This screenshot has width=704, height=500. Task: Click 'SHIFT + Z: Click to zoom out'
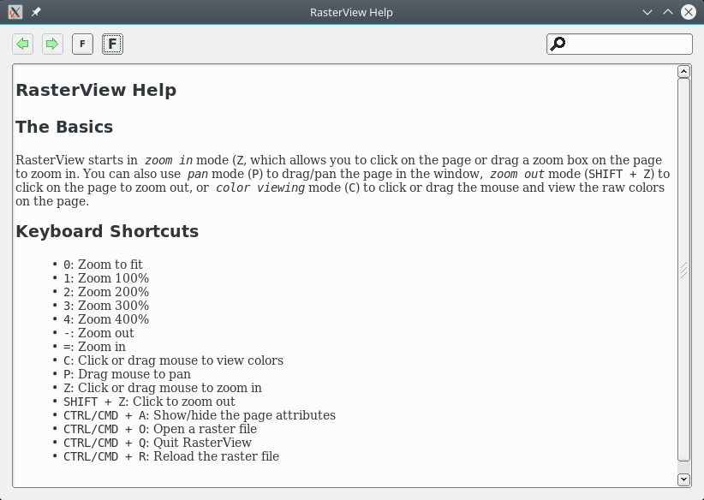[x=149, y=402]
